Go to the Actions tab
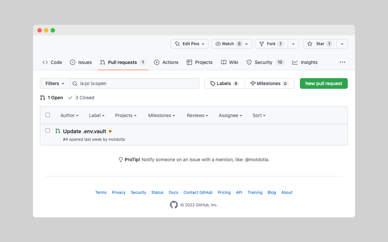Screen dimensions: 388x242 (166, 62)
